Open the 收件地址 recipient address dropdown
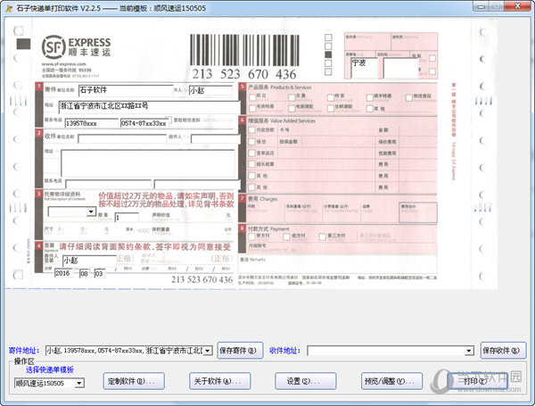Screen dimensions: 535x406 [x=470, y=351]
